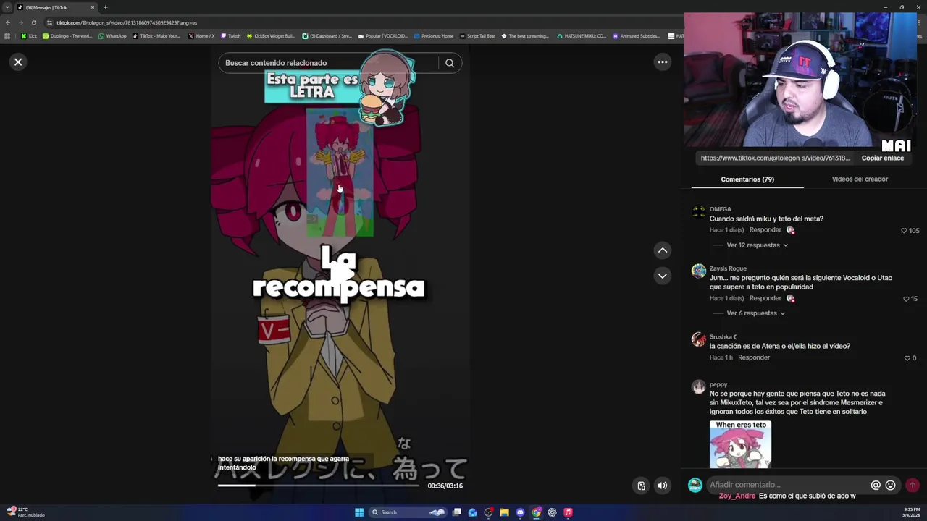927x521 pixels.
Task: Open OBS Studio from taskbar
Action: point(488,512)
